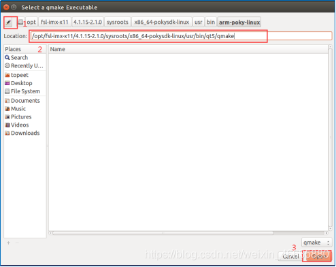Click the Music folder icon
The width and height of the screenshot is (336, 267).
7,109
